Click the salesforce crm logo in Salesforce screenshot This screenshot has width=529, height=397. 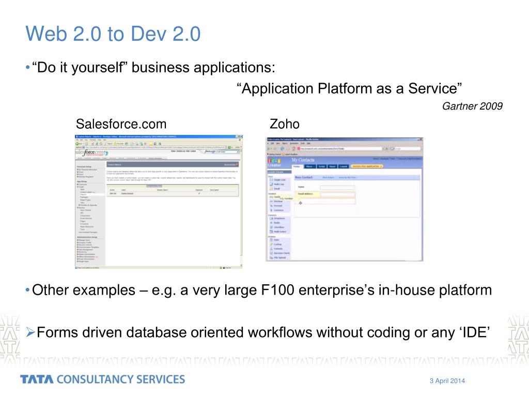(x=91, y=152)
